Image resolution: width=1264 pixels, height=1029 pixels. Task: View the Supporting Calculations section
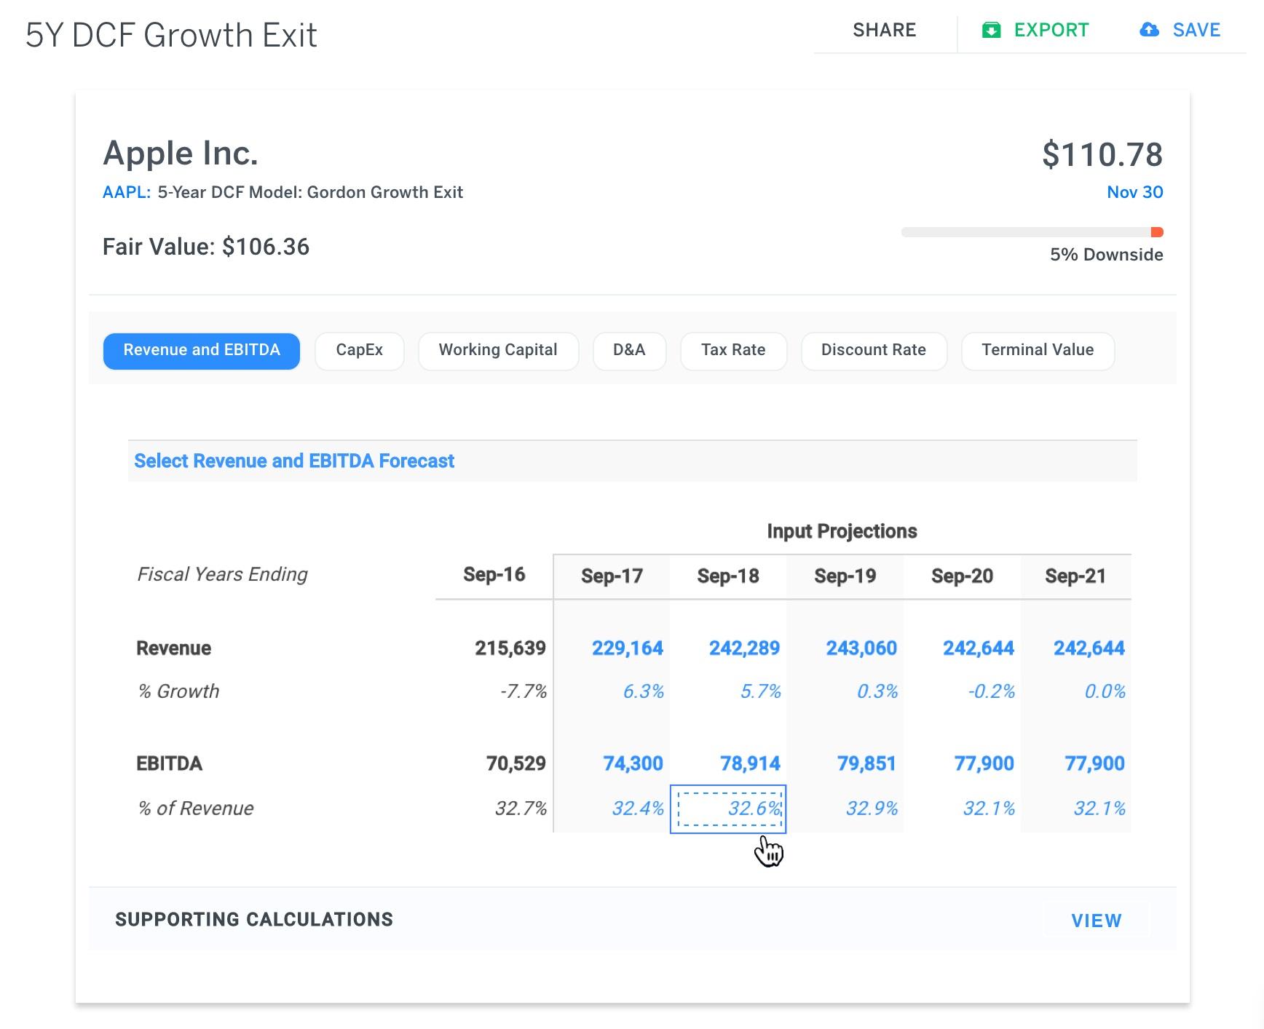pos(1097,921)
